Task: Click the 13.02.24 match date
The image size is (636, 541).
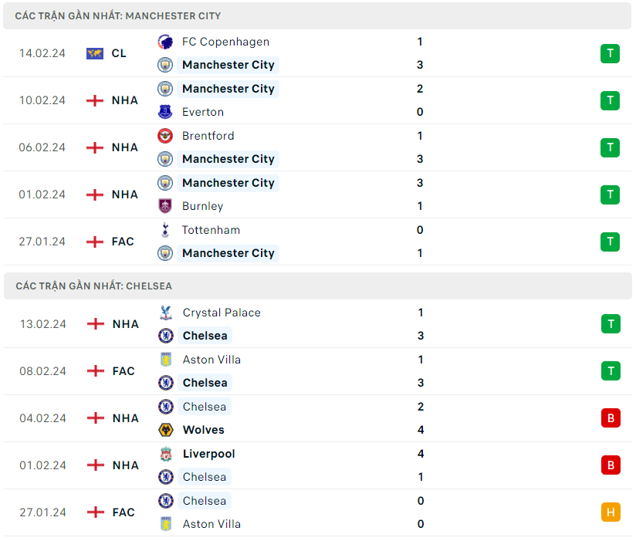Action: (x=43, y=324)
